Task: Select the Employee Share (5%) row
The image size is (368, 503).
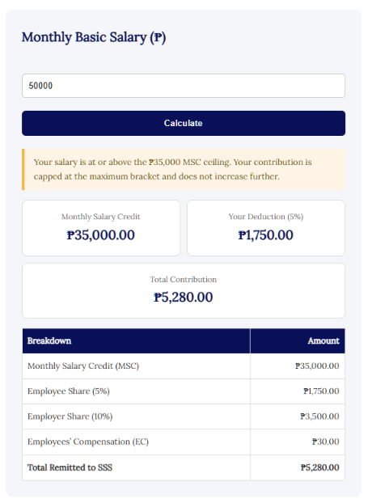Action: point(184,391)
